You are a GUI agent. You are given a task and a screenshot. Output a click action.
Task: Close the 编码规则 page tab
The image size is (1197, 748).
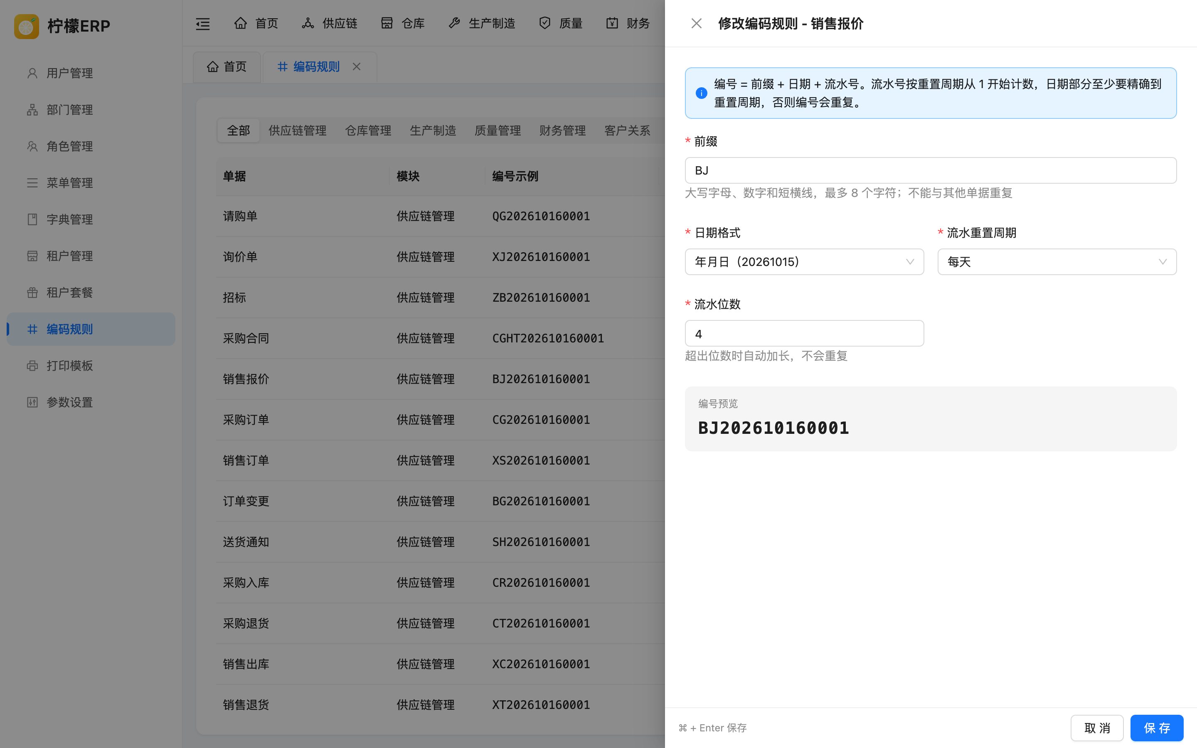[357, 67]
